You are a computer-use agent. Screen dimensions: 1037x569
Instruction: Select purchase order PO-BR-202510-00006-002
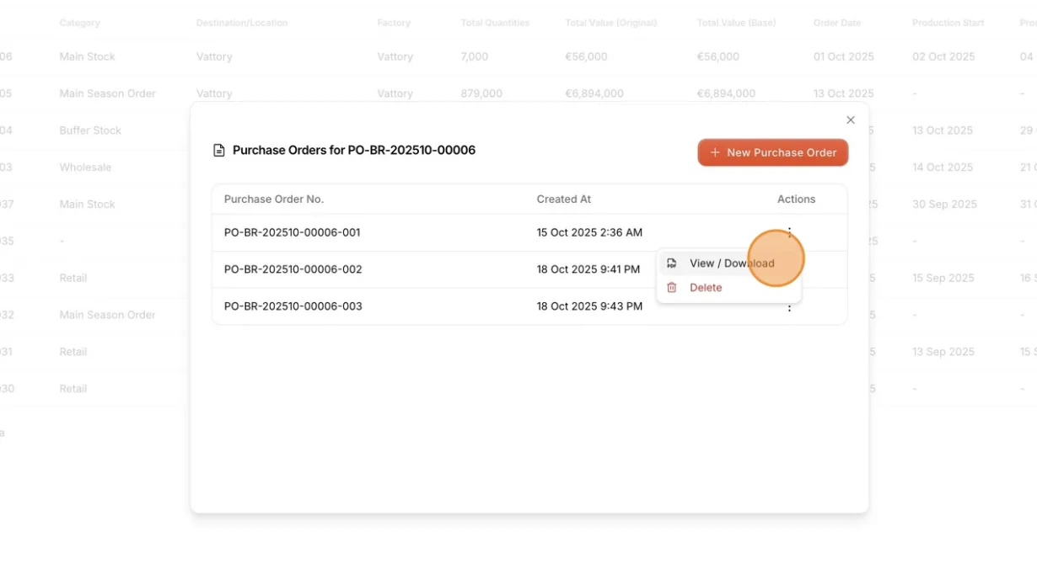(293, 269)
